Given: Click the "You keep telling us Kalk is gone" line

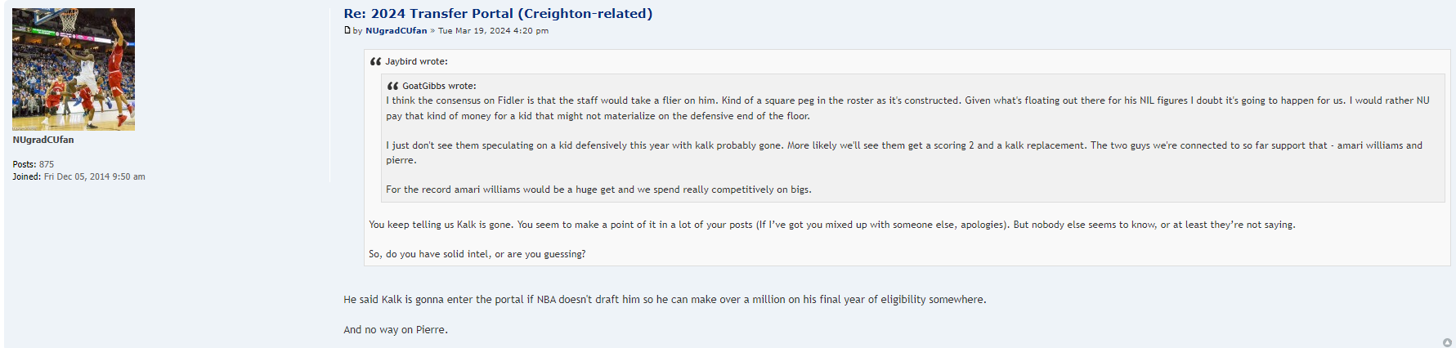Looking at the screenshot, I should (831, 225).
